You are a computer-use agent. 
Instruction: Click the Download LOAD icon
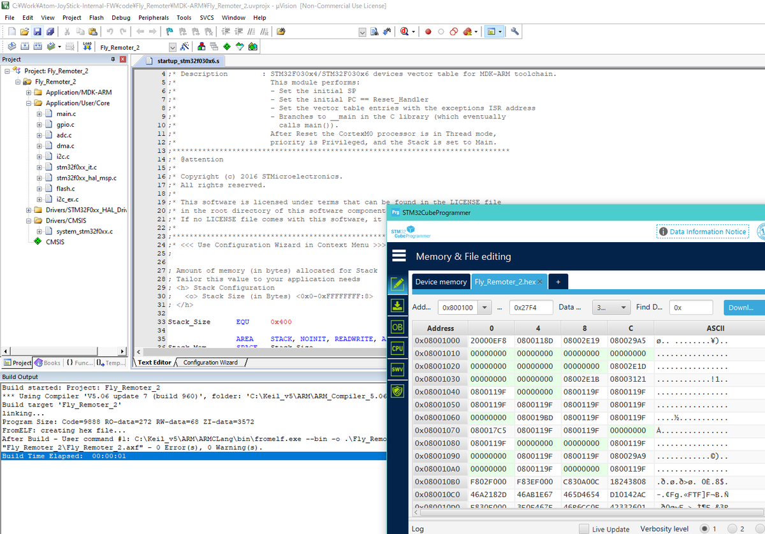tap(87, 47)
